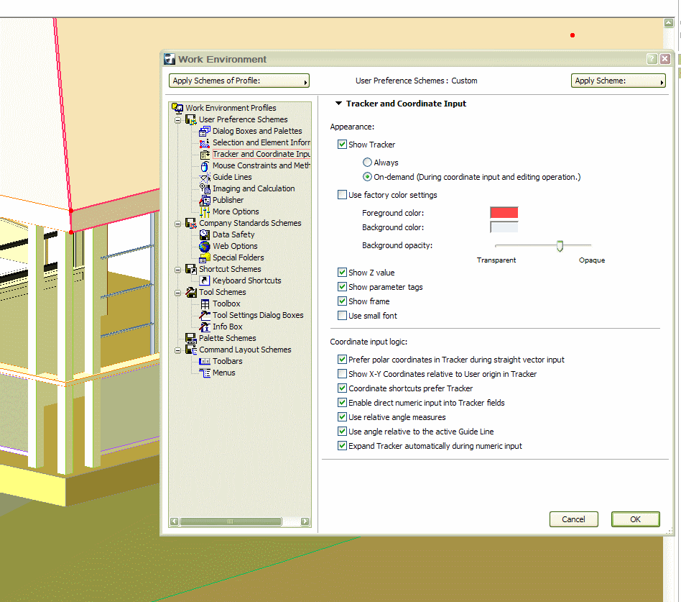Image resolution: width=681 pixels, height=602 pixels.
Task: Select the Keyboard Shortcuts scheme icon
Action: 204,281
